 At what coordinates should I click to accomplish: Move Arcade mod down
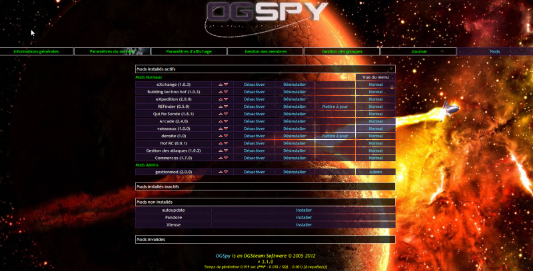226,121
